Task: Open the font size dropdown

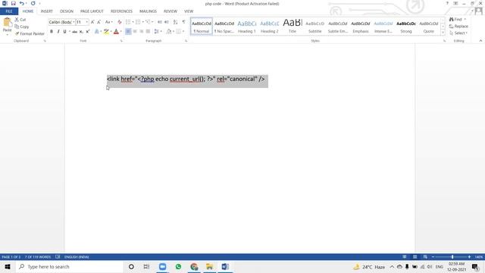Action: (x=87, y=22)
